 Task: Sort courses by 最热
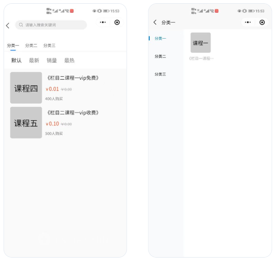(x=69, y=60)
